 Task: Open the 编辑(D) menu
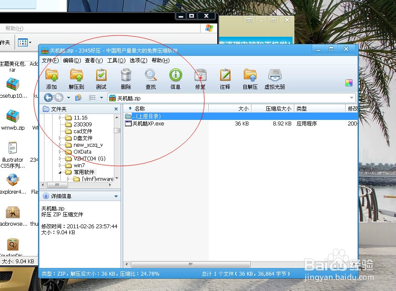72,61
